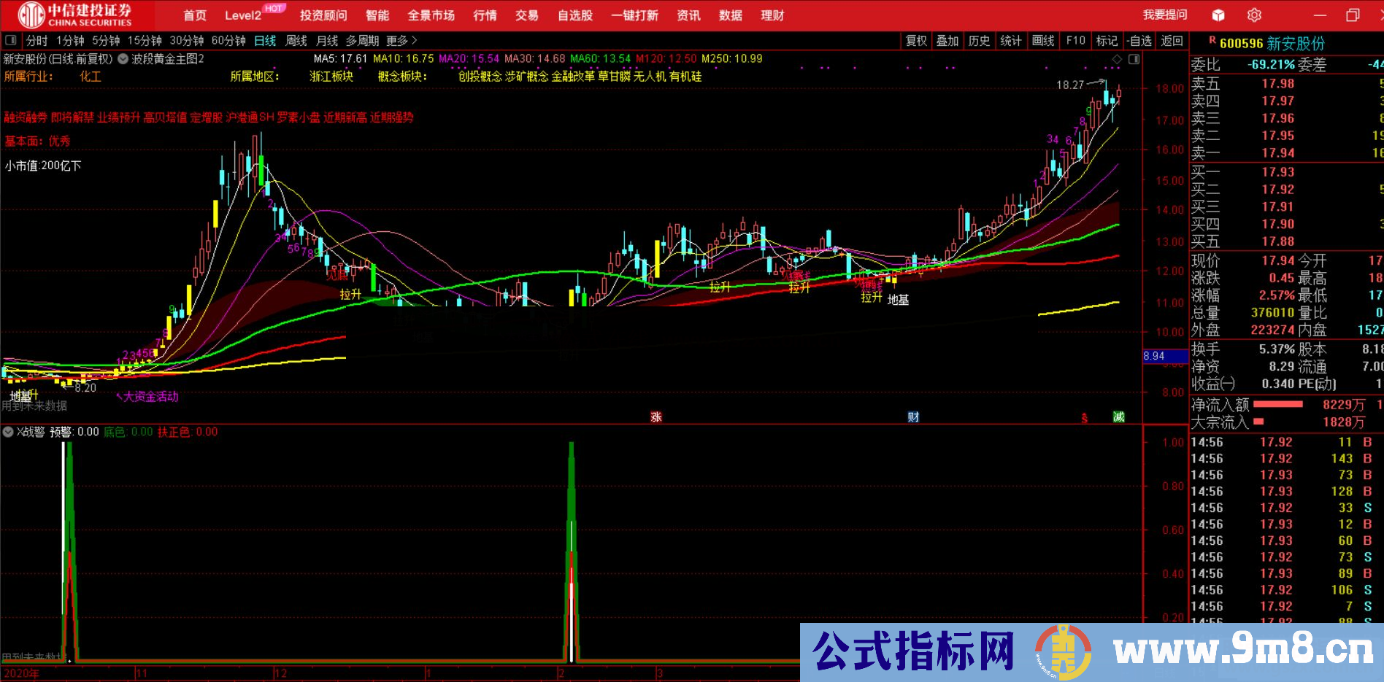The height and width of the screenshot is (682, 1384).
Task: Toggle price adjustment with 复权
Action: pos(918,41)
